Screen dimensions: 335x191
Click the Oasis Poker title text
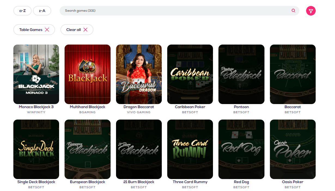pos(293,182)
